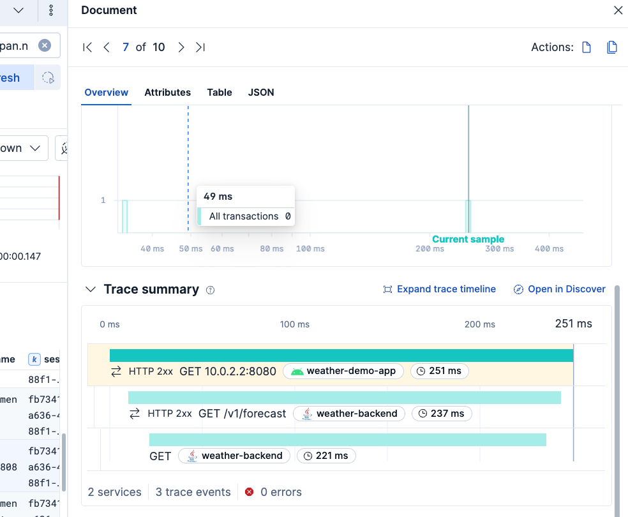The image size is (628, 517).
Task: Click the current page number 7
Action: pyautogui.click(x=126, y=47)
